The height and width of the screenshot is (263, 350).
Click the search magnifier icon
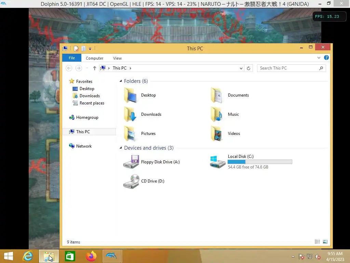321,68
